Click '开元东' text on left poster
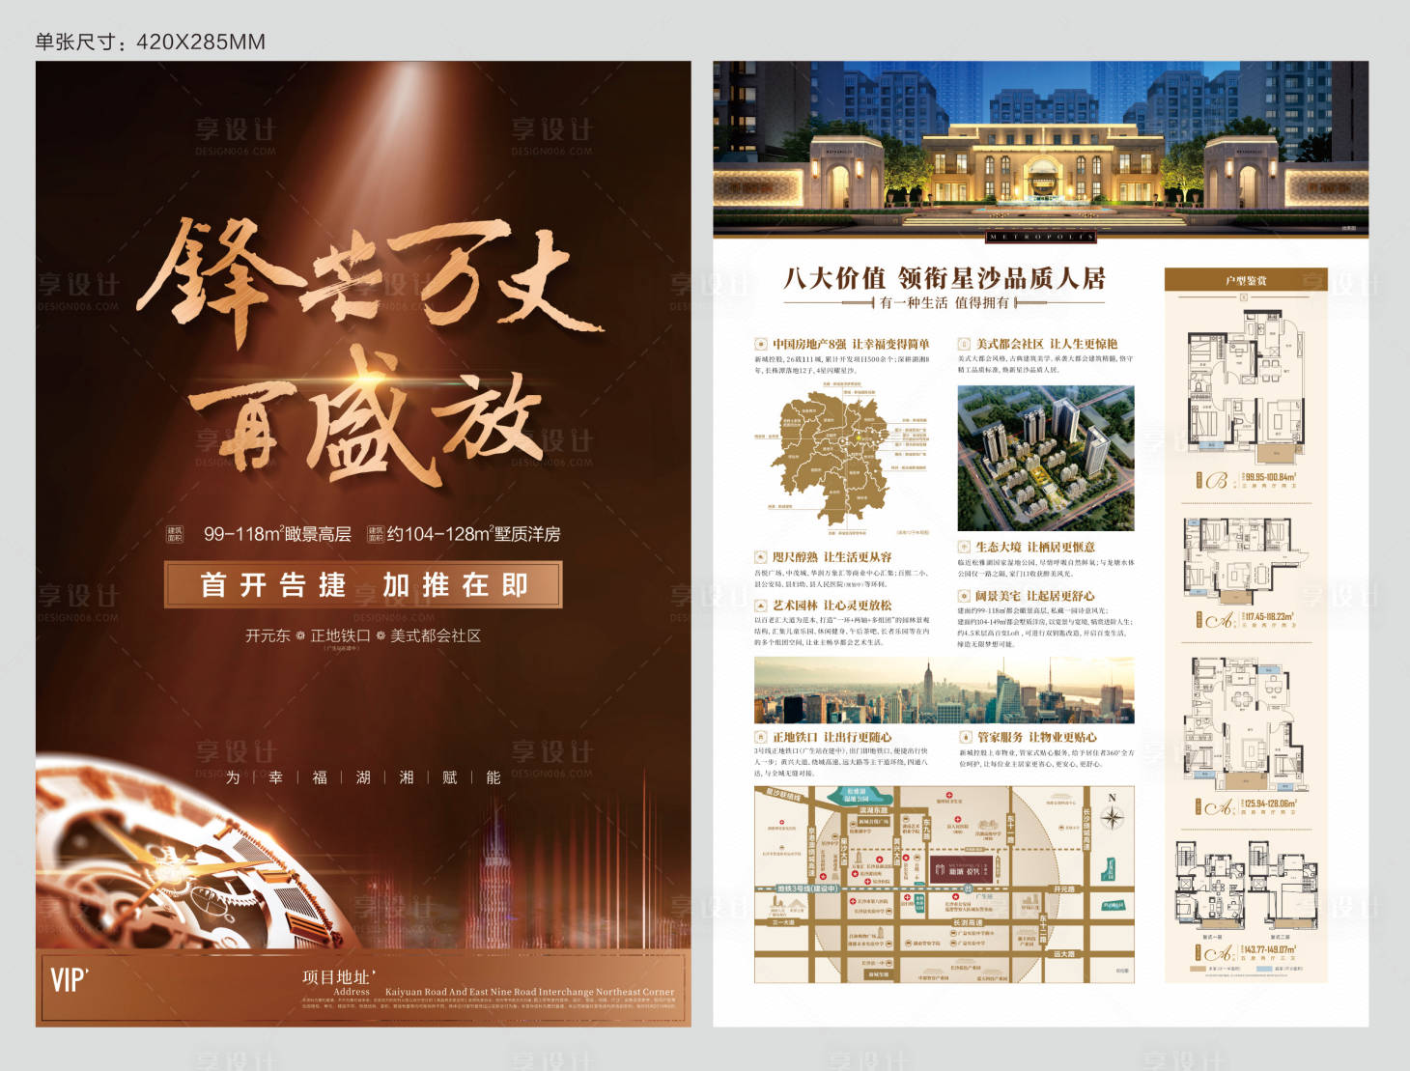1410x1071 pixels. point(268,635)
